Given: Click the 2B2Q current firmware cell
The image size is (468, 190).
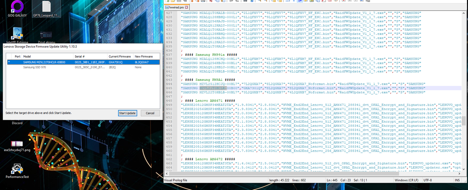Looking at the screenshot, I should (112, 67).
